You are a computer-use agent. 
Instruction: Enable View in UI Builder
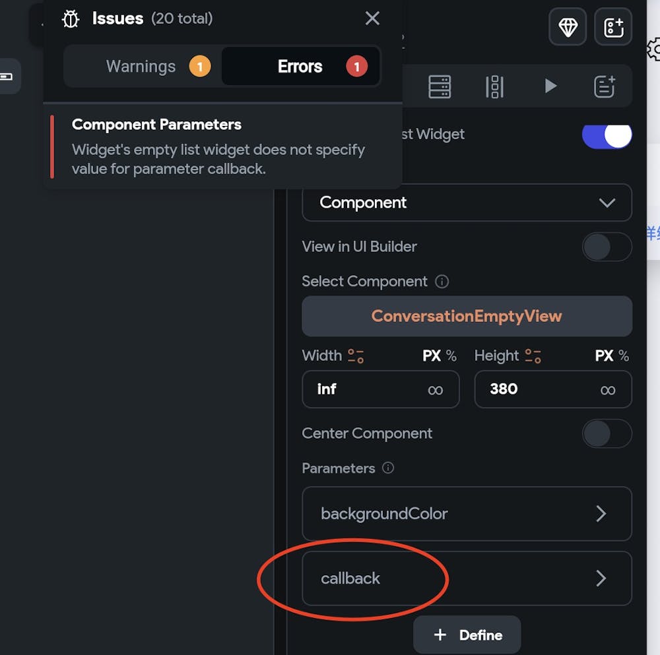click(x=607, y=247)
